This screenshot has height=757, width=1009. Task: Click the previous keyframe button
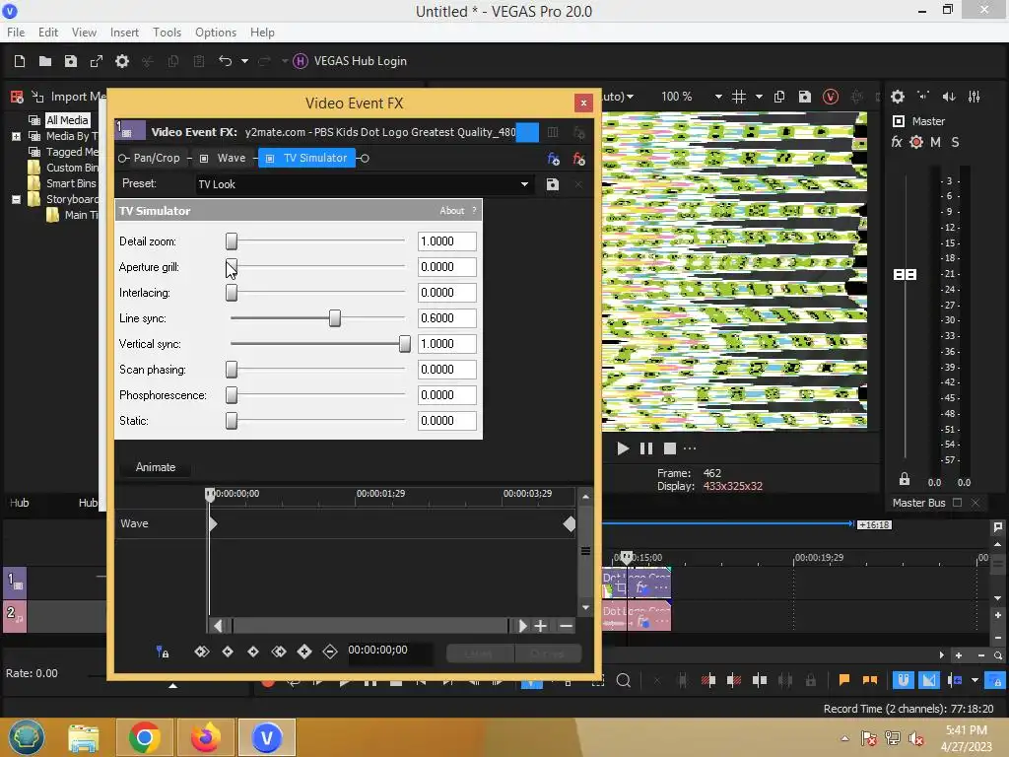pyautogui.click(x=228, y=652)
